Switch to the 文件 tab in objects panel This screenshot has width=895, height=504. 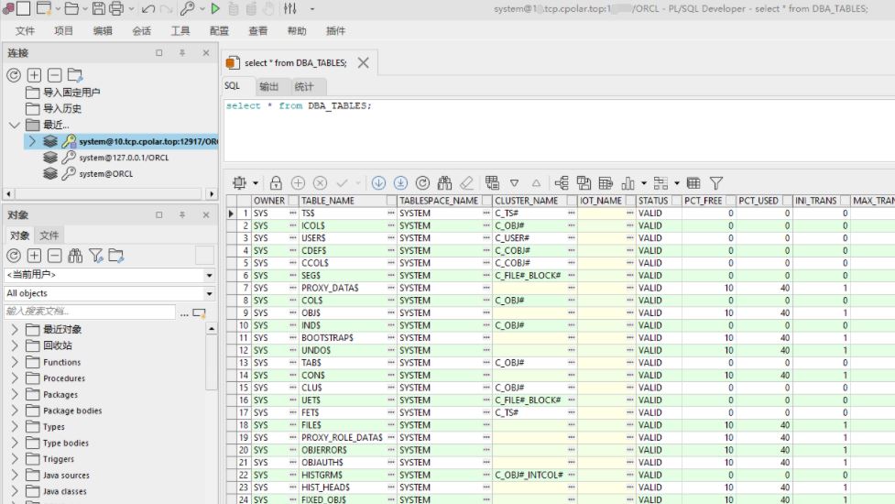[49, 236]
